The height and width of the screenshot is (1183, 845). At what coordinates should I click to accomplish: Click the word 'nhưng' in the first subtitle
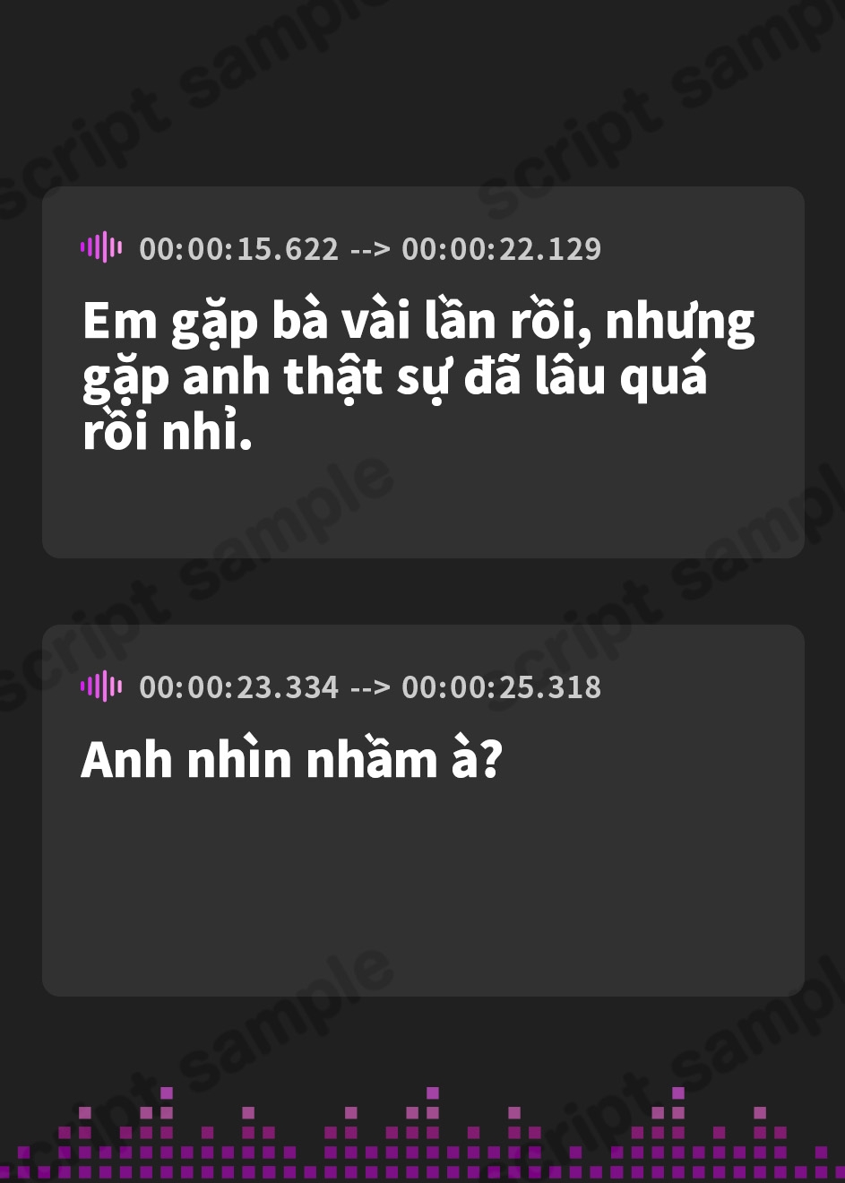(681, 324)
